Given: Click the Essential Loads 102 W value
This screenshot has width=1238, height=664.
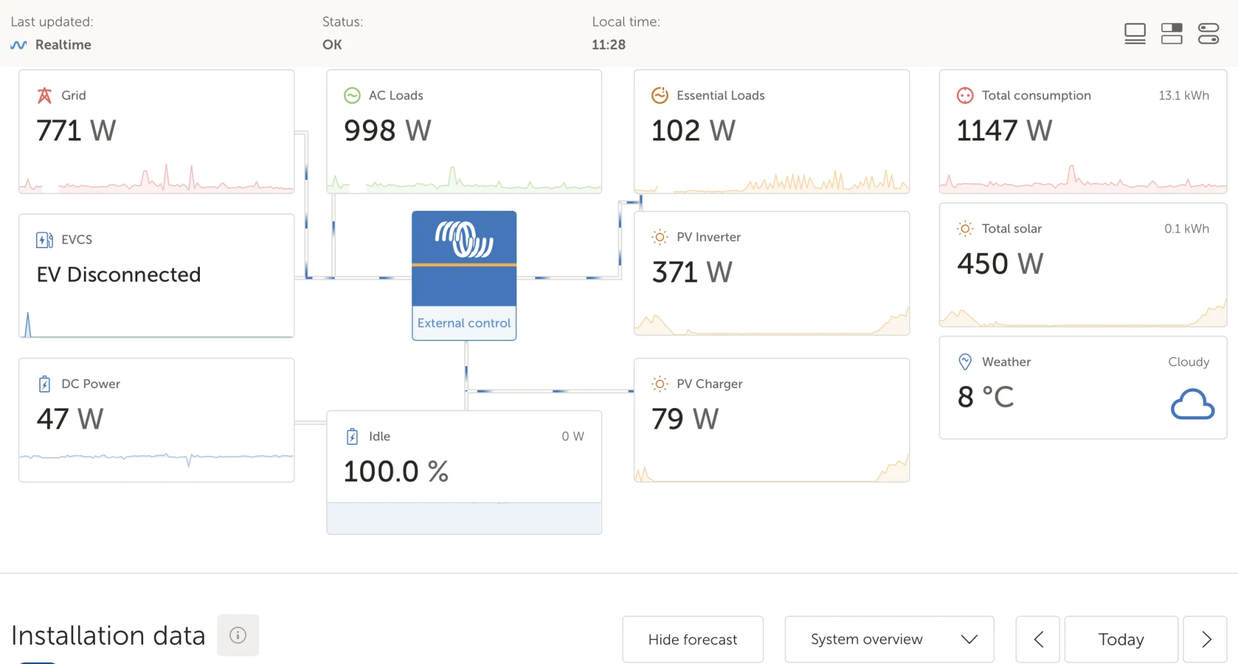Looking at the screenshot, I should tap(693, 131).
